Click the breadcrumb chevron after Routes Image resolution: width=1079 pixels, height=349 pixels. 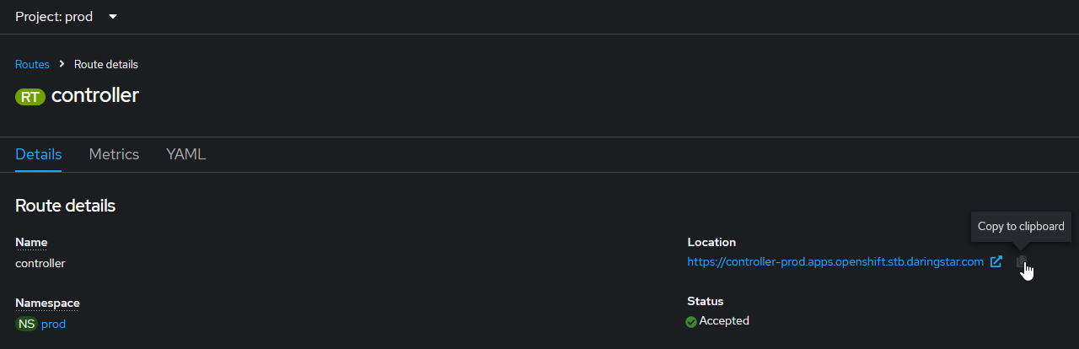(62, 64)
